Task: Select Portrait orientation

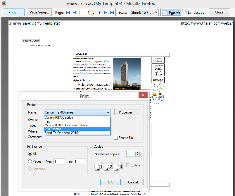Action: pyautogui.click(x=171, y=13)
